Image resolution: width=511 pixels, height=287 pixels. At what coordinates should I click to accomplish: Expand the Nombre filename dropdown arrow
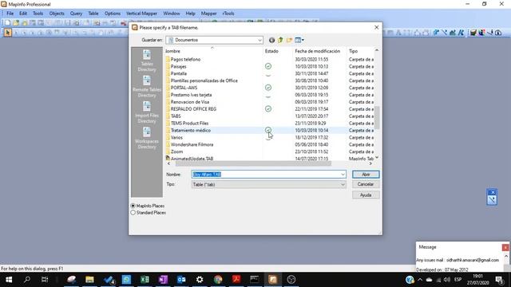343,175
